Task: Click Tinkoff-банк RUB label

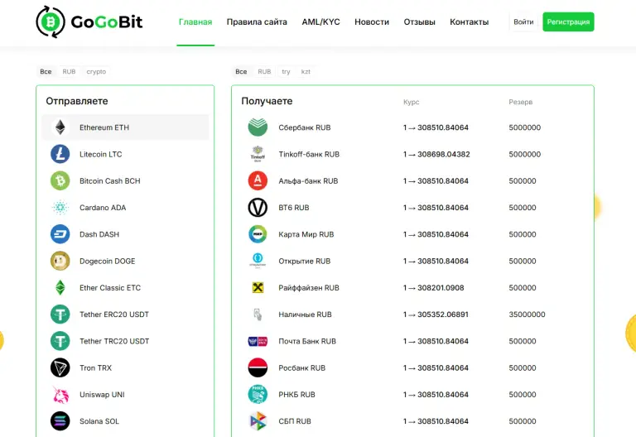Action: [x=309, y=155]
